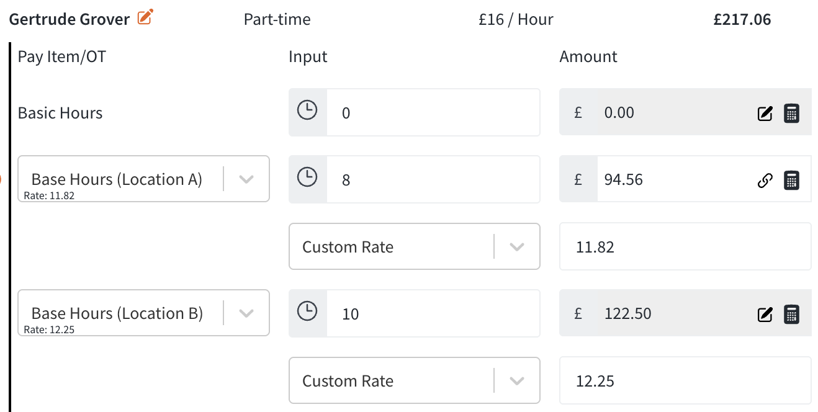Expand the Custom Rate dropdown beside 12.25
The width and height of the screenshot is (818, 412).
[517, 381]
